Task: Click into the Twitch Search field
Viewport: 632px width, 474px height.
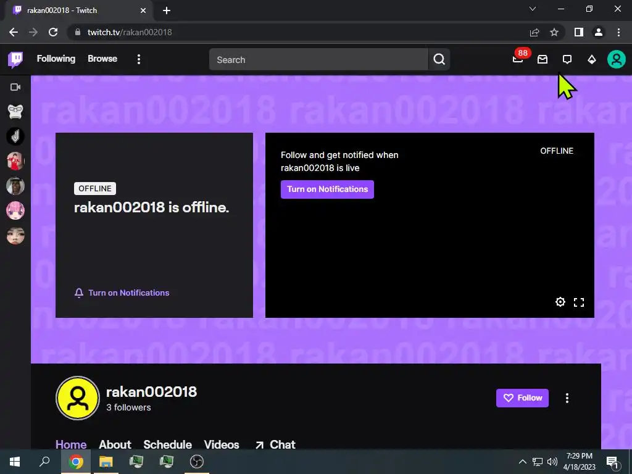Action: [318, 60]
